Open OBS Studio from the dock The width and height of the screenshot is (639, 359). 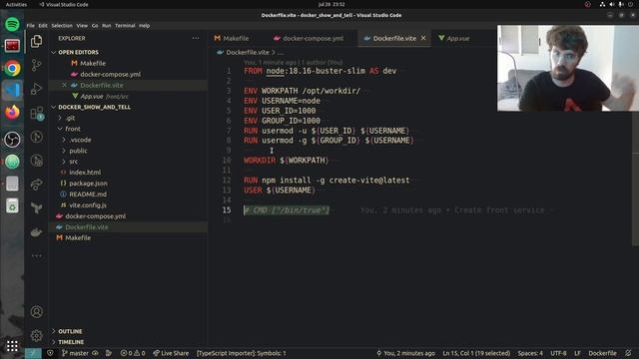[x=12, y=140]
